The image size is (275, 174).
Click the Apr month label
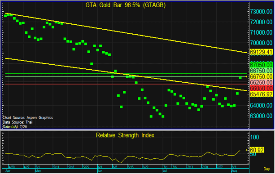tap(8, 171)
